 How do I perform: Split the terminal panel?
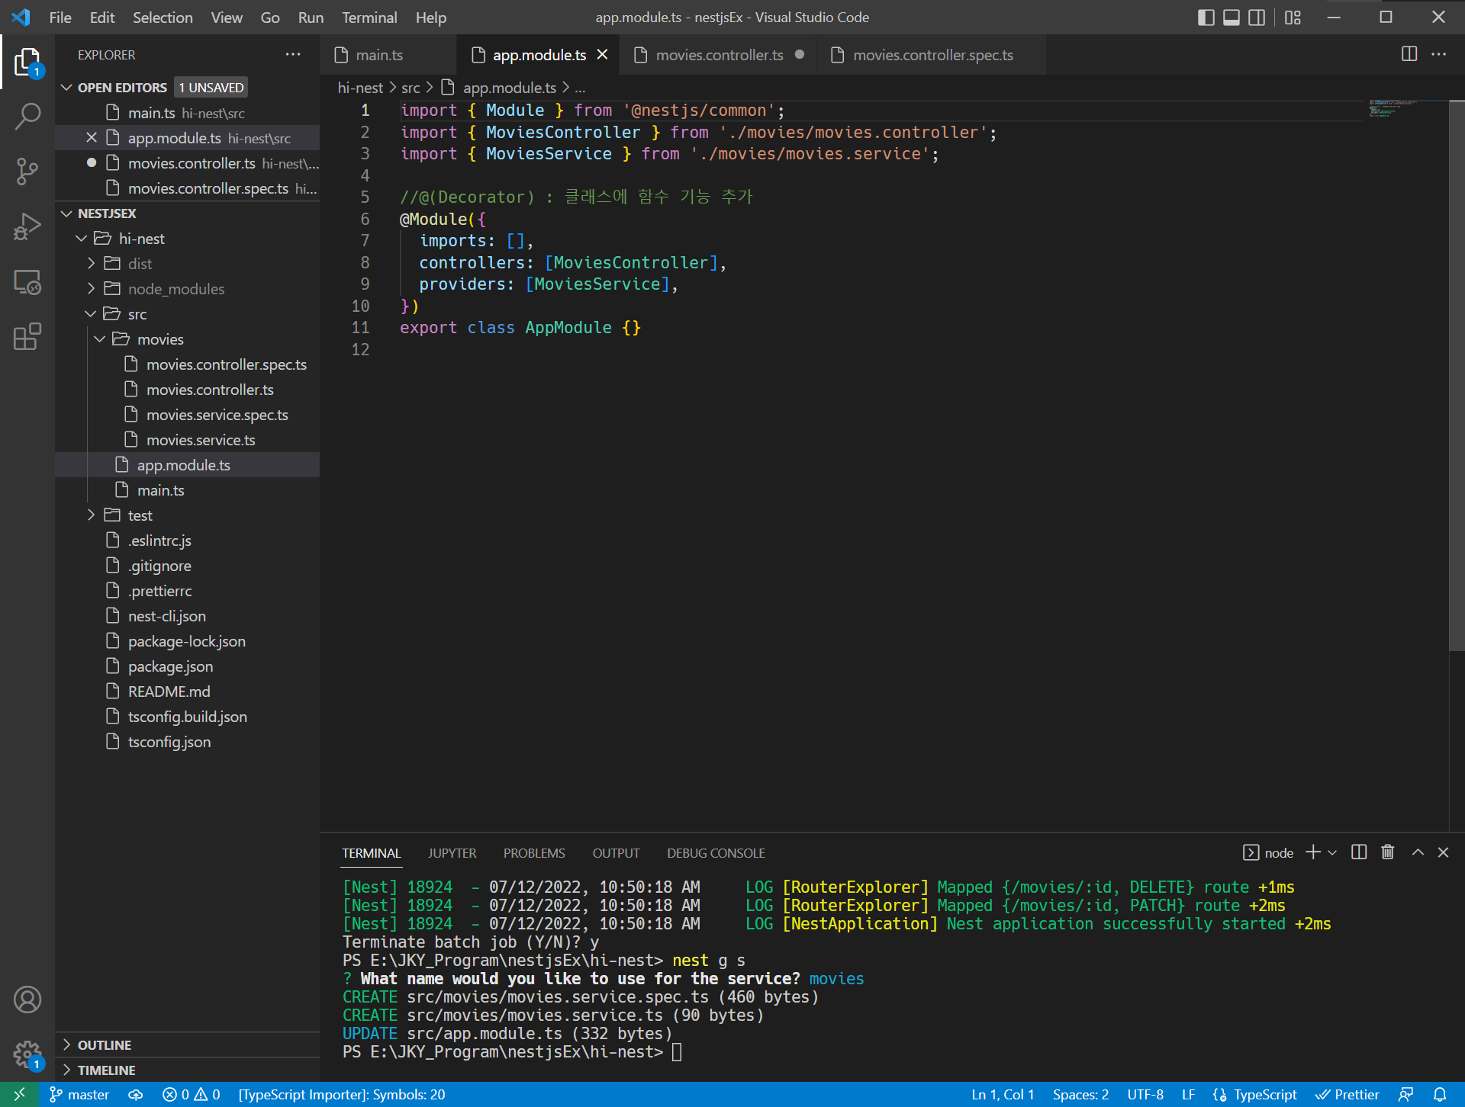pos(1358,852)
